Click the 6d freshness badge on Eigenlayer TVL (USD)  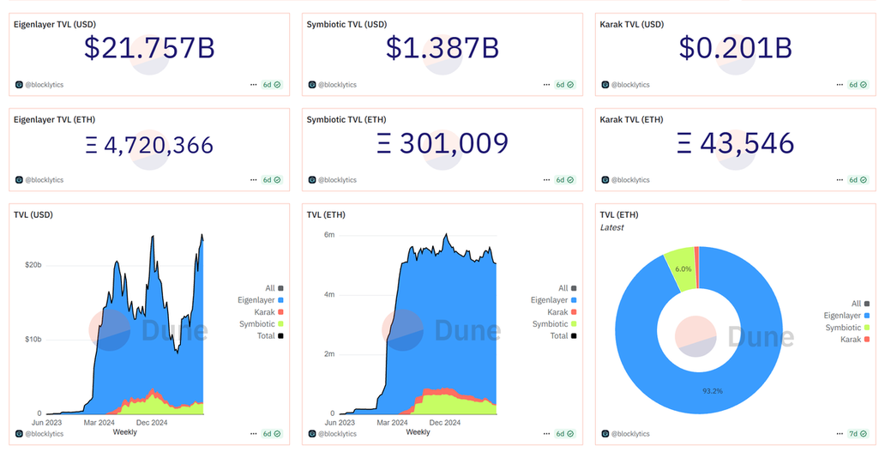[272, 85]
